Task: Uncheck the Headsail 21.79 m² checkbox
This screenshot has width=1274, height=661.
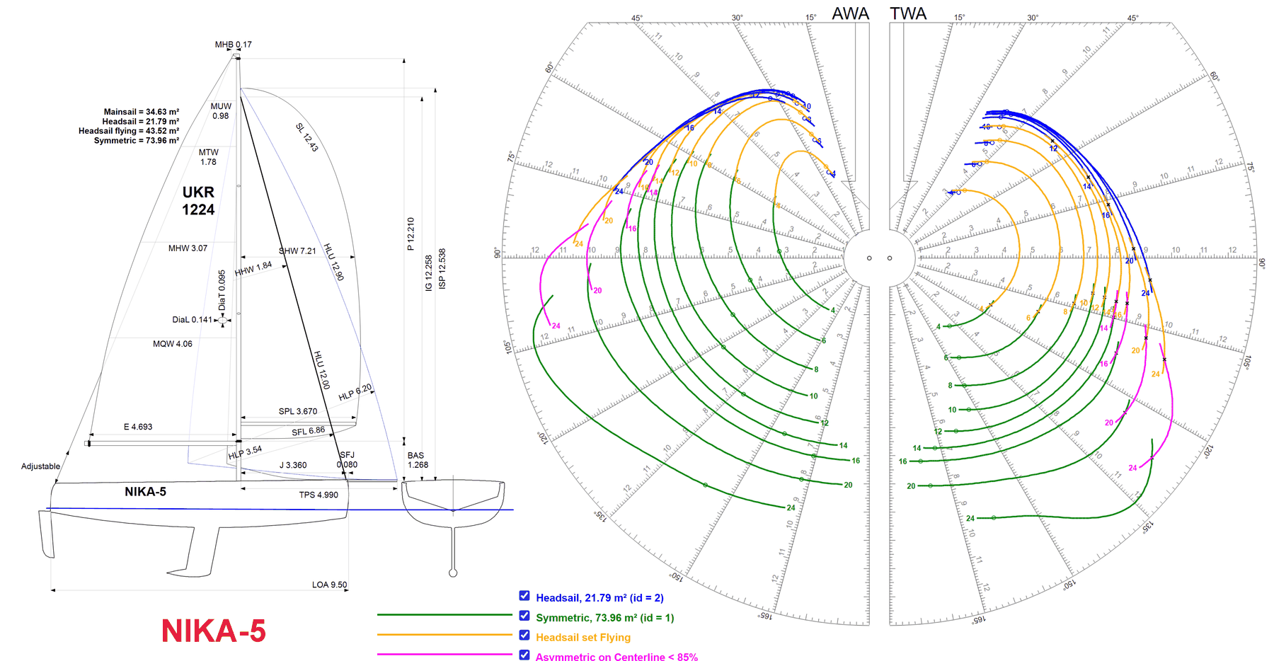Action: tap(524, 596)
